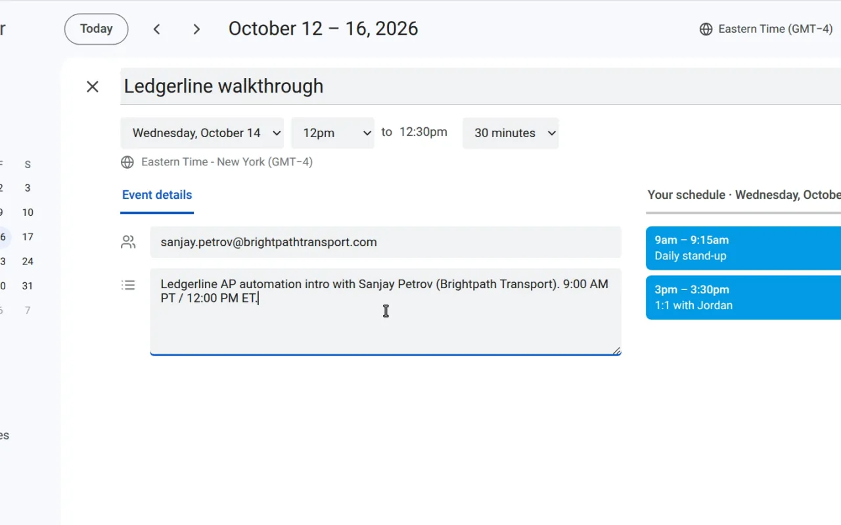Screen dimensions: 841x525
Task: Go to next week arrow
Action: point(196,29)
